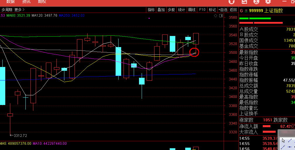The height and width of the screenshot is (150, 295).
Task: Click the 大宗流入 red bar
Action: 269,132
